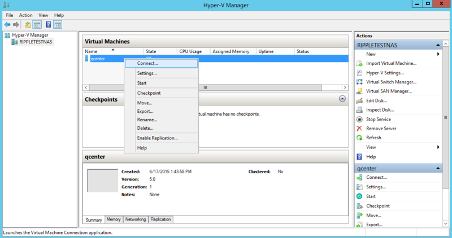Switch to the Replication tab
This screenshot has width=452, height=238.
click(160, 219)
